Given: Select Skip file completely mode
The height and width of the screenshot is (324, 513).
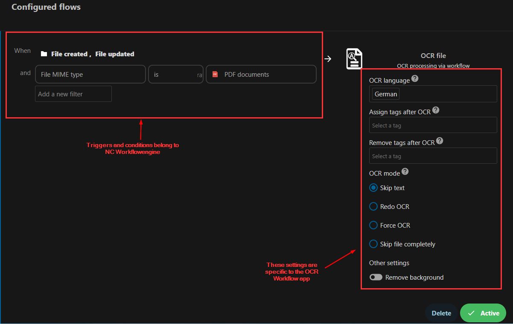Looking at the screenshot, I should click(x=373, y=244).
